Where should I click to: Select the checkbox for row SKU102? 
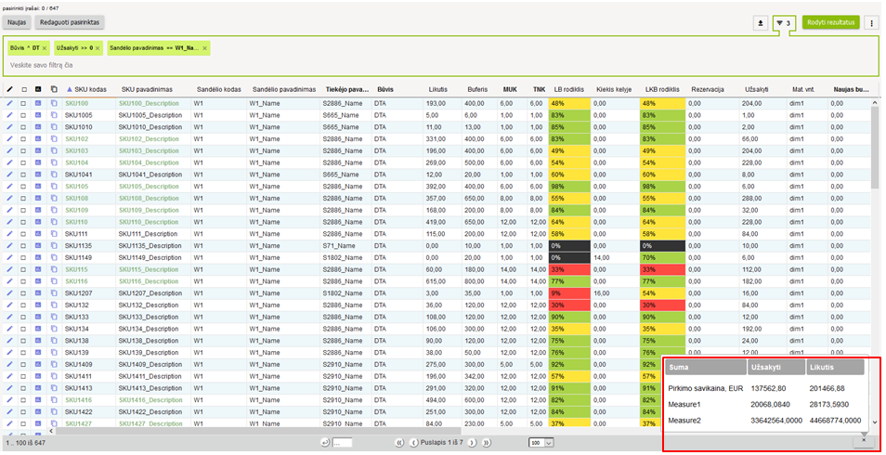point(23,139)
